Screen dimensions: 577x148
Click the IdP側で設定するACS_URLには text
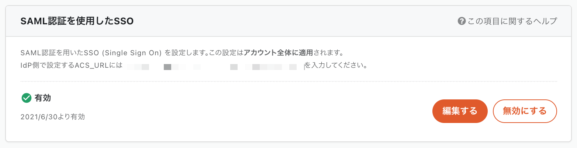coord(72,67)
